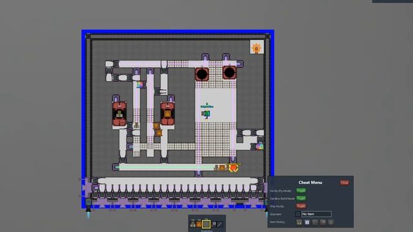Toggle Ship Noclip cheat
This screenshot has width=413, height=232.
point(301,206)
